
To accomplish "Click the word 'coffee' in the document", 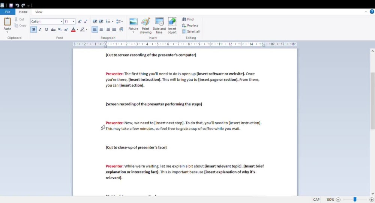I will click(208, 129).
